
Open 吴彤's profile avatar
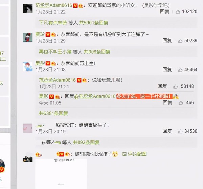(x=28, y=66)
